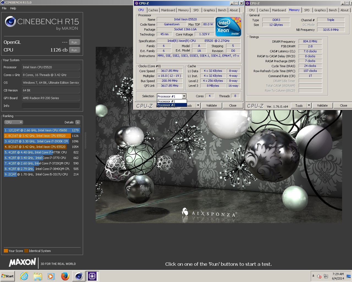Open the File menu in Cinebench

click(x=4, y=8)
